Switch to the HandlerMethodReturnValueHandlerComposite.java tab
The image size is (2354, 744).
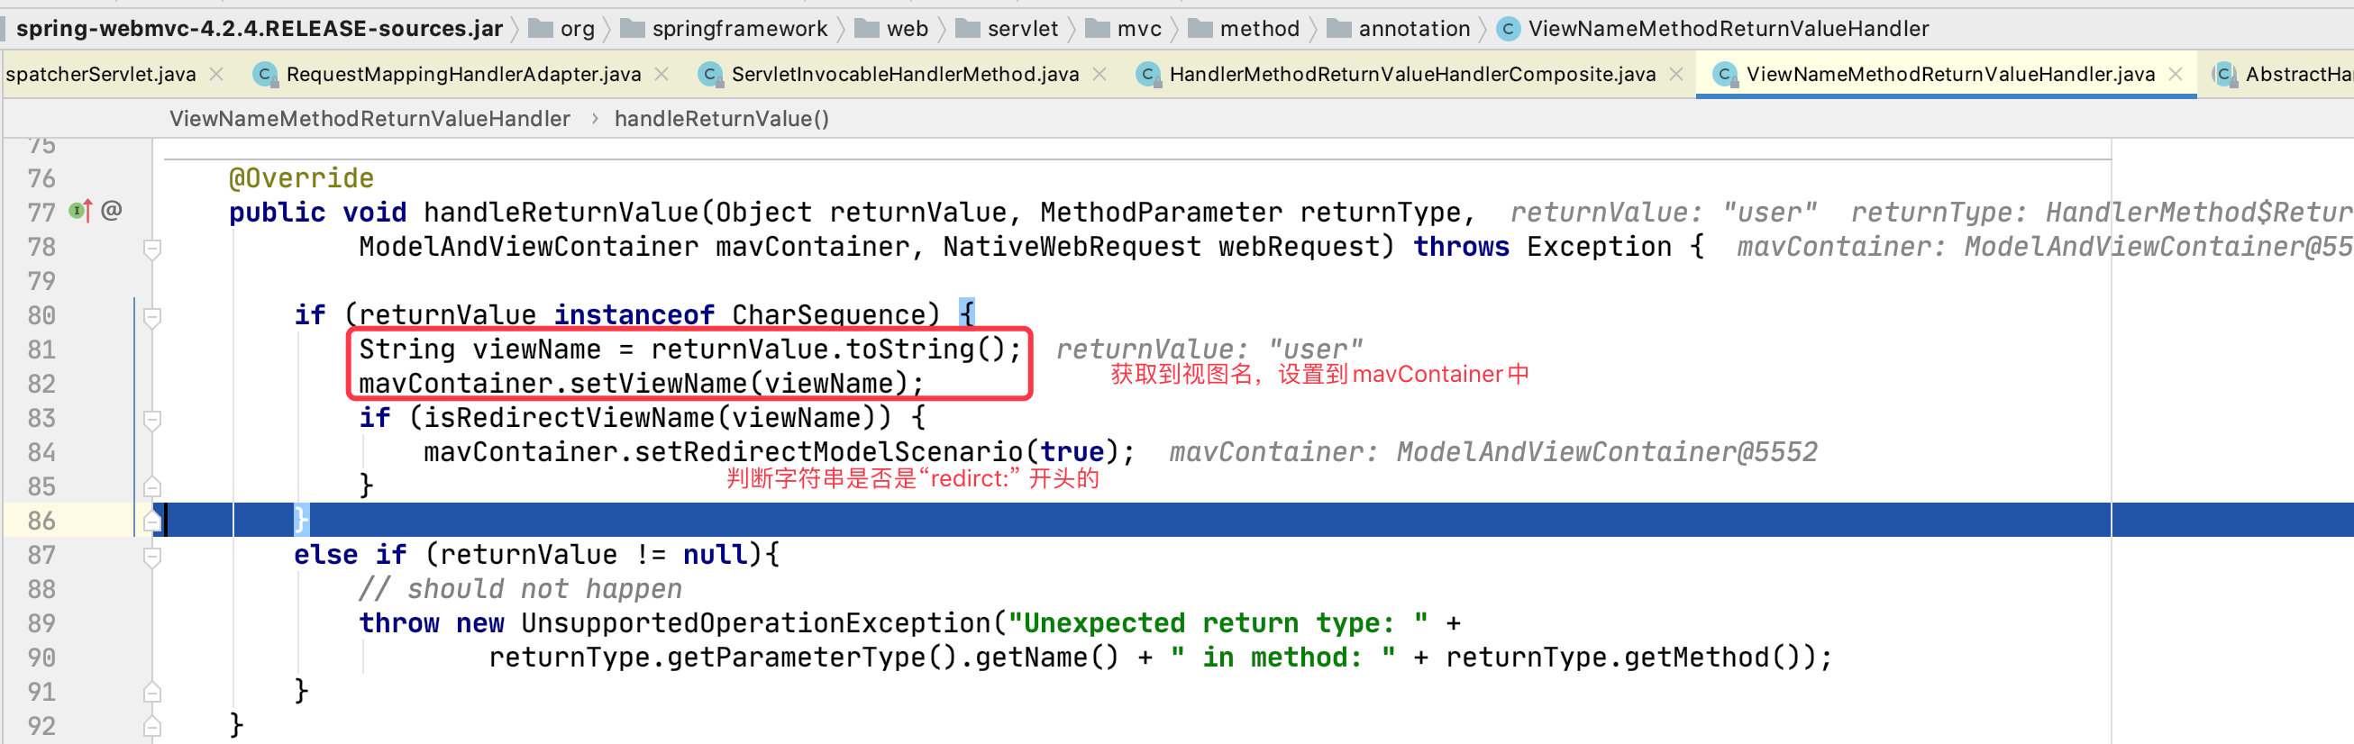pyautogui.click(x=1412, y=74)
